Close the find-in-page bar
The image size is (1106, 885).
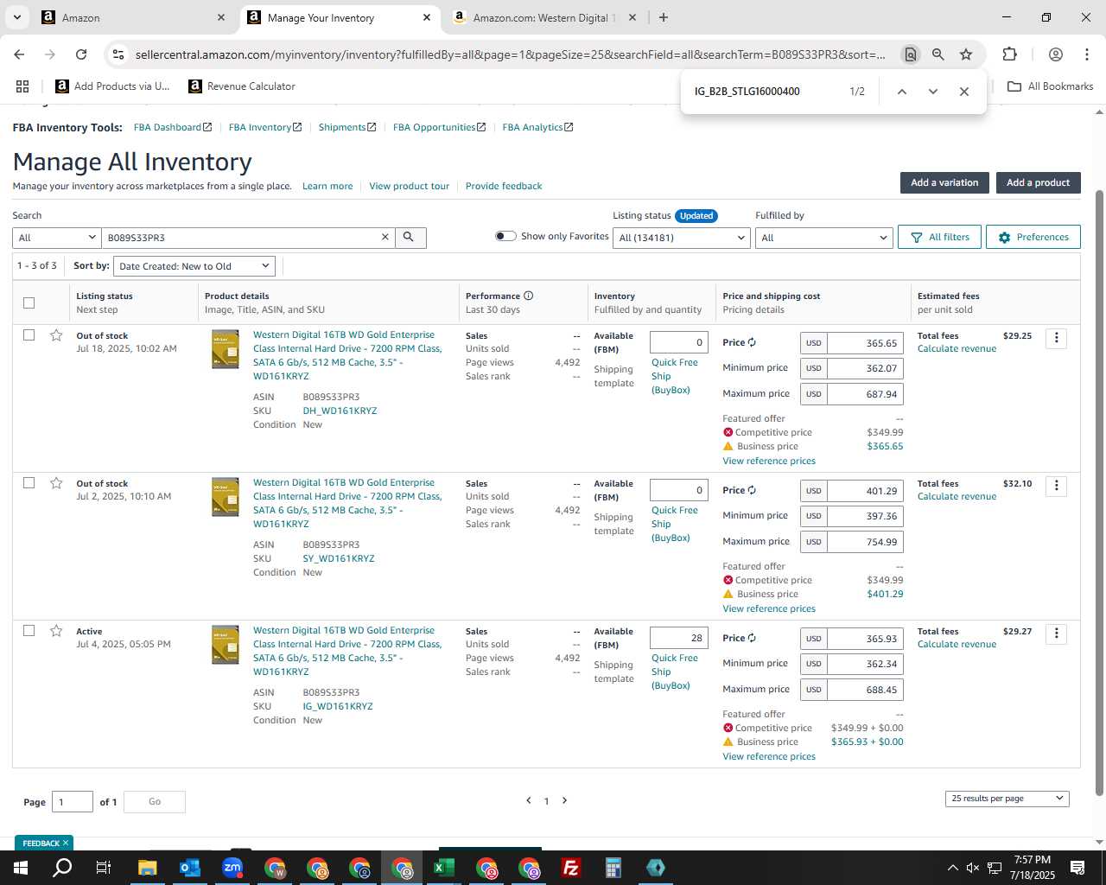click(964, 92)
